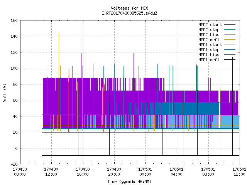Viewport: 247px width, 185px height.
Task: Click the Volt (V) y-axis label
Action: (5, 92)
